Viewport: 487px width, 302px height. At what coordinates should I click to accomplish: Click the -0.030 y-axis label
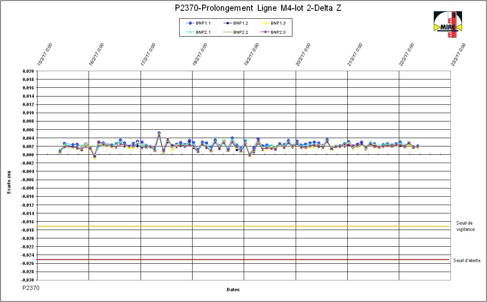coord(28,280)
